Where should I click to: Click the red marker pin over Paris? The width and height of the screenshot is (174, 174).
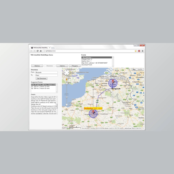[93, 112]
